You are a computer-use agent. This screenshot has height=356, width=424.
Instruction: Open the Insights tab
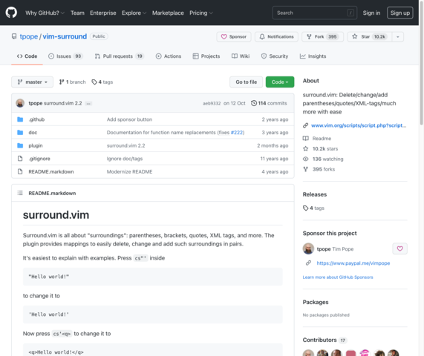coord(313,56)
